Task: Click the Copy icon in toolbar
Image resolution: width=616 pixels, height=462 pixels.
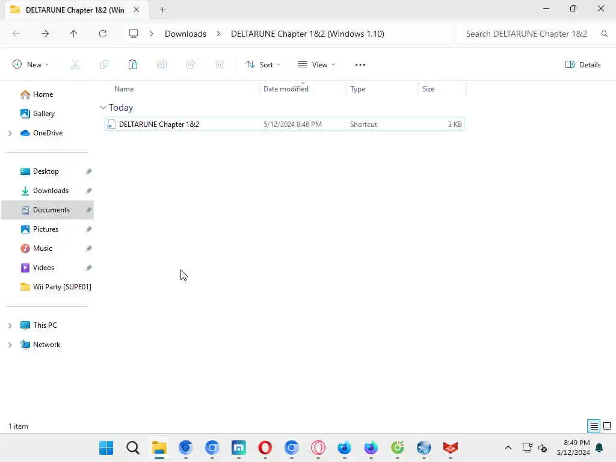Action: [104, 65]
